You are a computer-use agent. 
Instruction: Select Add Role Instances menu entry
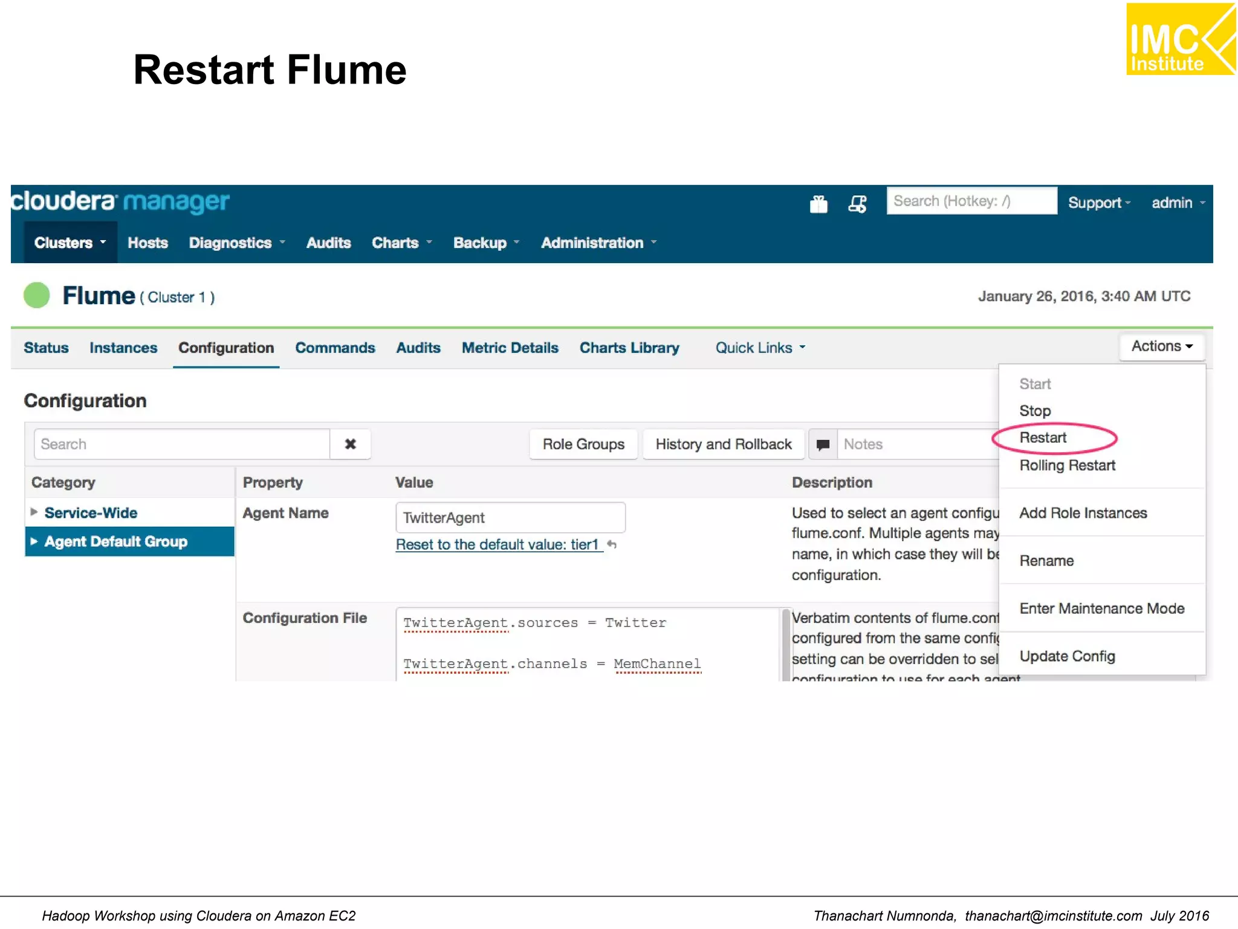1083,513
